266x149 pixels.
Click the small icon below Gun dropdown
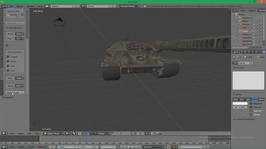pyautogui.click(x=7, y=45)
